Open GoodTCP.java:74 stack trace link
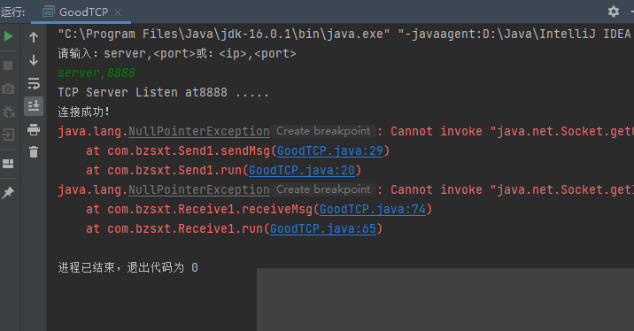The image size is (634, 331). [x=373, y=209]
